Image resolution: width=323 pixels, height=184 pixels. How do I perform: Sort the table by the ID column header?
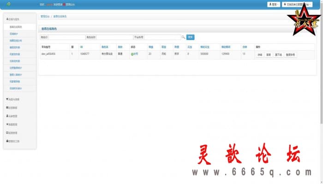[81, 47]
